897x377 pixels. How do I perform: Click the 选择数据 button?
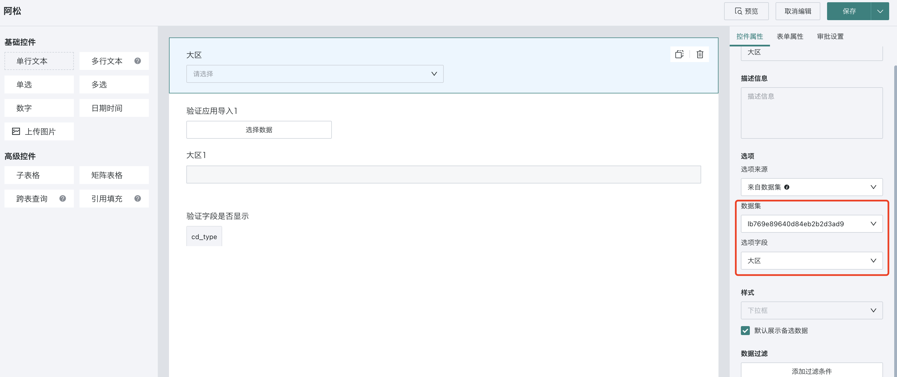259,130
